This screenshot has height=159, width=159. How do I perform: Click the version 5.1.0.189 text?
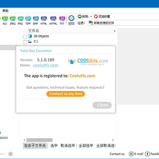click(45, 60)
